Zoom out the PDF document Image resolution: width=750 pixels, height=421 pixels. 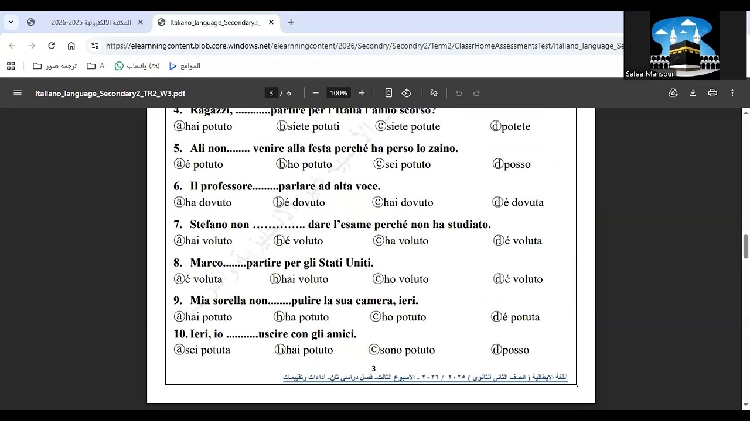(x=315, y=93)
